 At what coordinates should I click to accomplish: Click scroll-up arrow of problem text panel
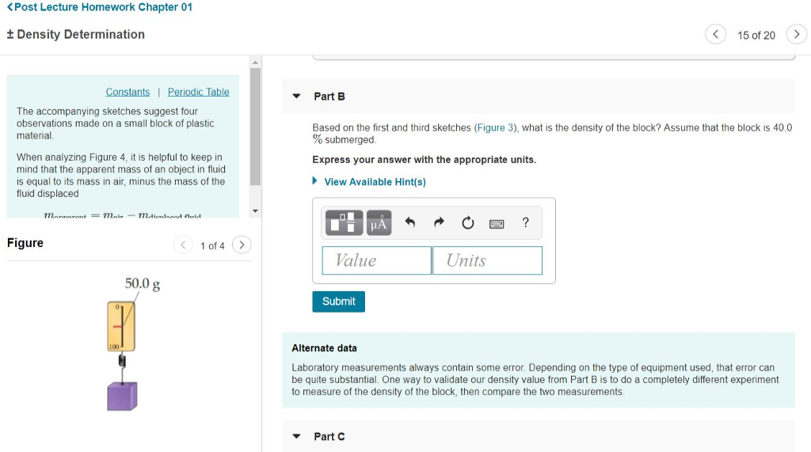point(255,62)
